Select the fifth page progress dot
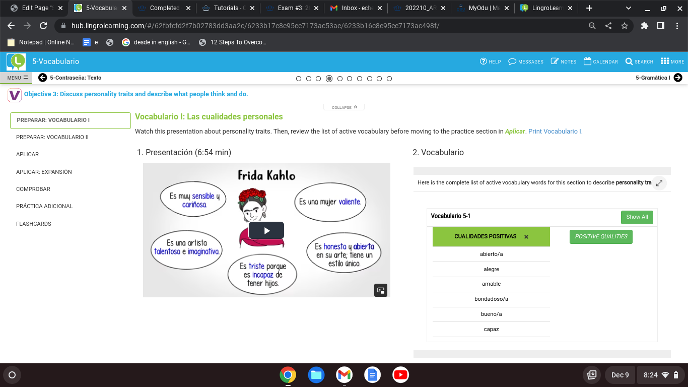688x387 pixels. coord(340,79)
